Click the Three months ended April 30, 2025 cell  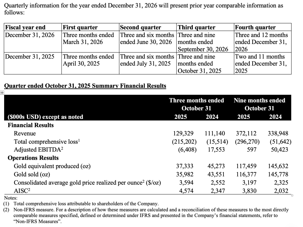pos(88,60)
